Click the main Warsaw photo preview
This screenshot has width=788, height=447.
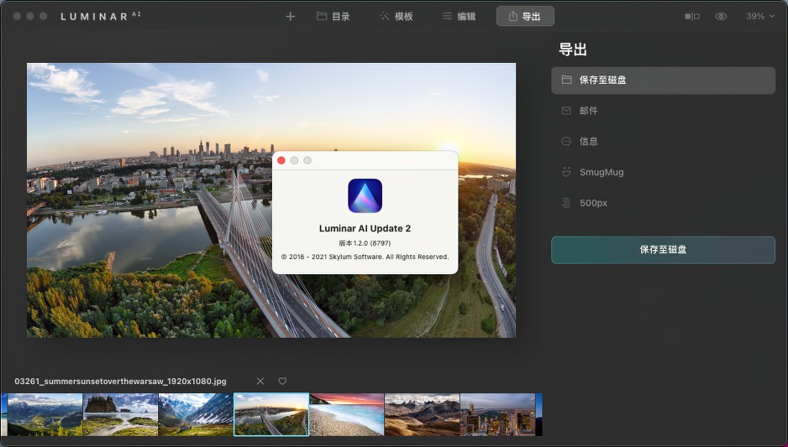pyautogui.click(x=271, y=200)
